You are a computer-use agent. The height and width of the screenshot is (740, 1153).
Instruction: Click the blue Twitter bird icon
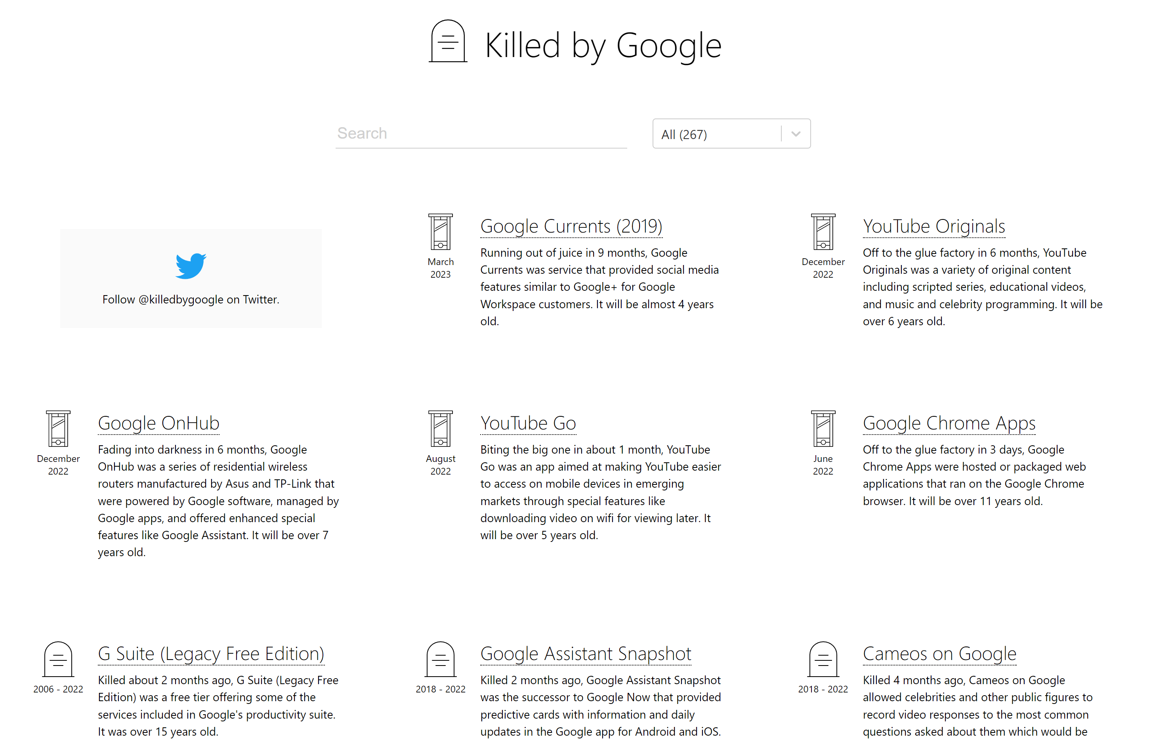[x=191, y=266]
